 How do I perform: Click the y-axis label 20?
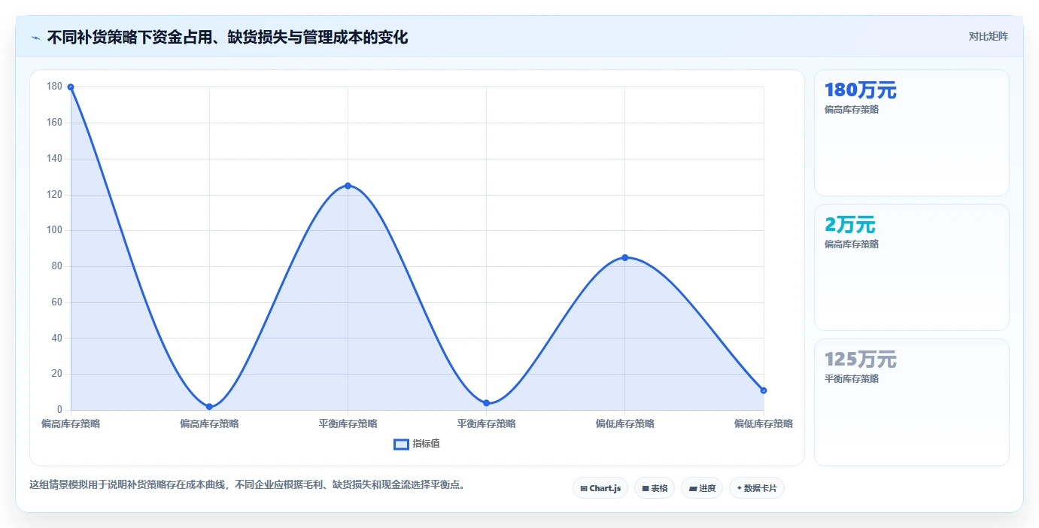(x=56, y=374)
